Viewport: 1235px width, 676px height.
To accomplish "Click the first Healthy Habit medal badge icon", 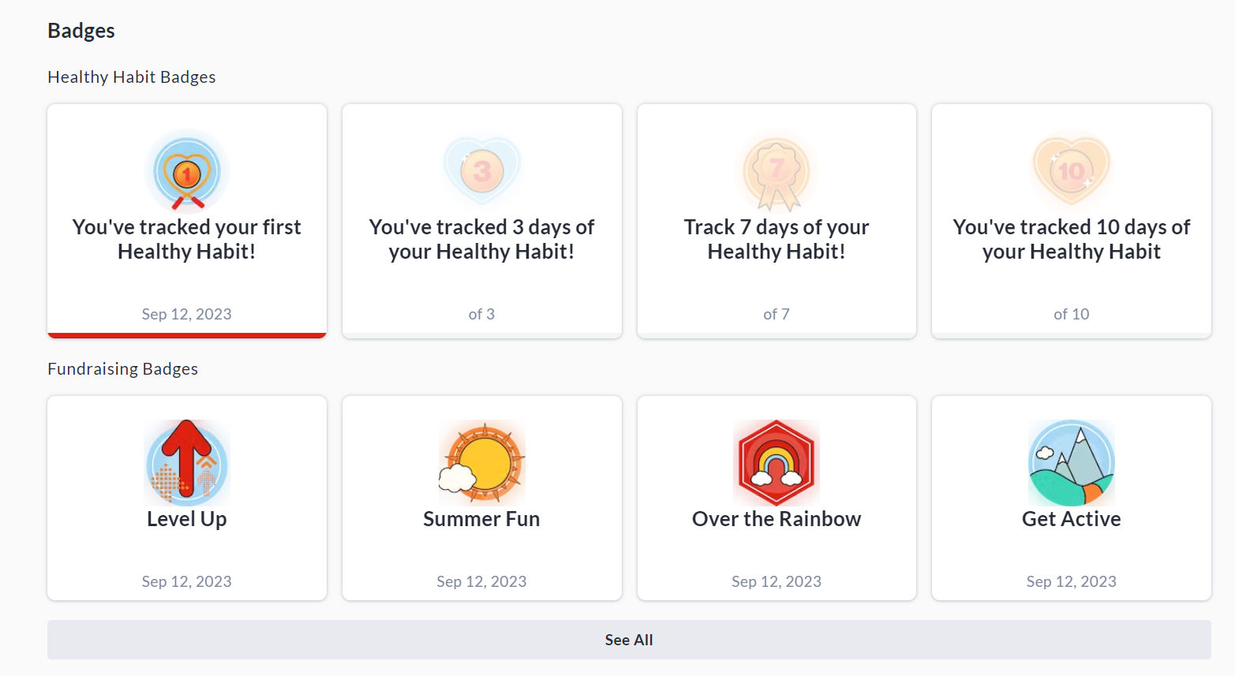I will (x=187, y=171).
